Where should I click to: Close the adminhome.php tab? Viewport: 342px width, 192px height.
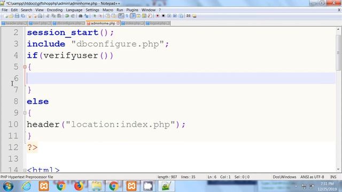point(118,23)
